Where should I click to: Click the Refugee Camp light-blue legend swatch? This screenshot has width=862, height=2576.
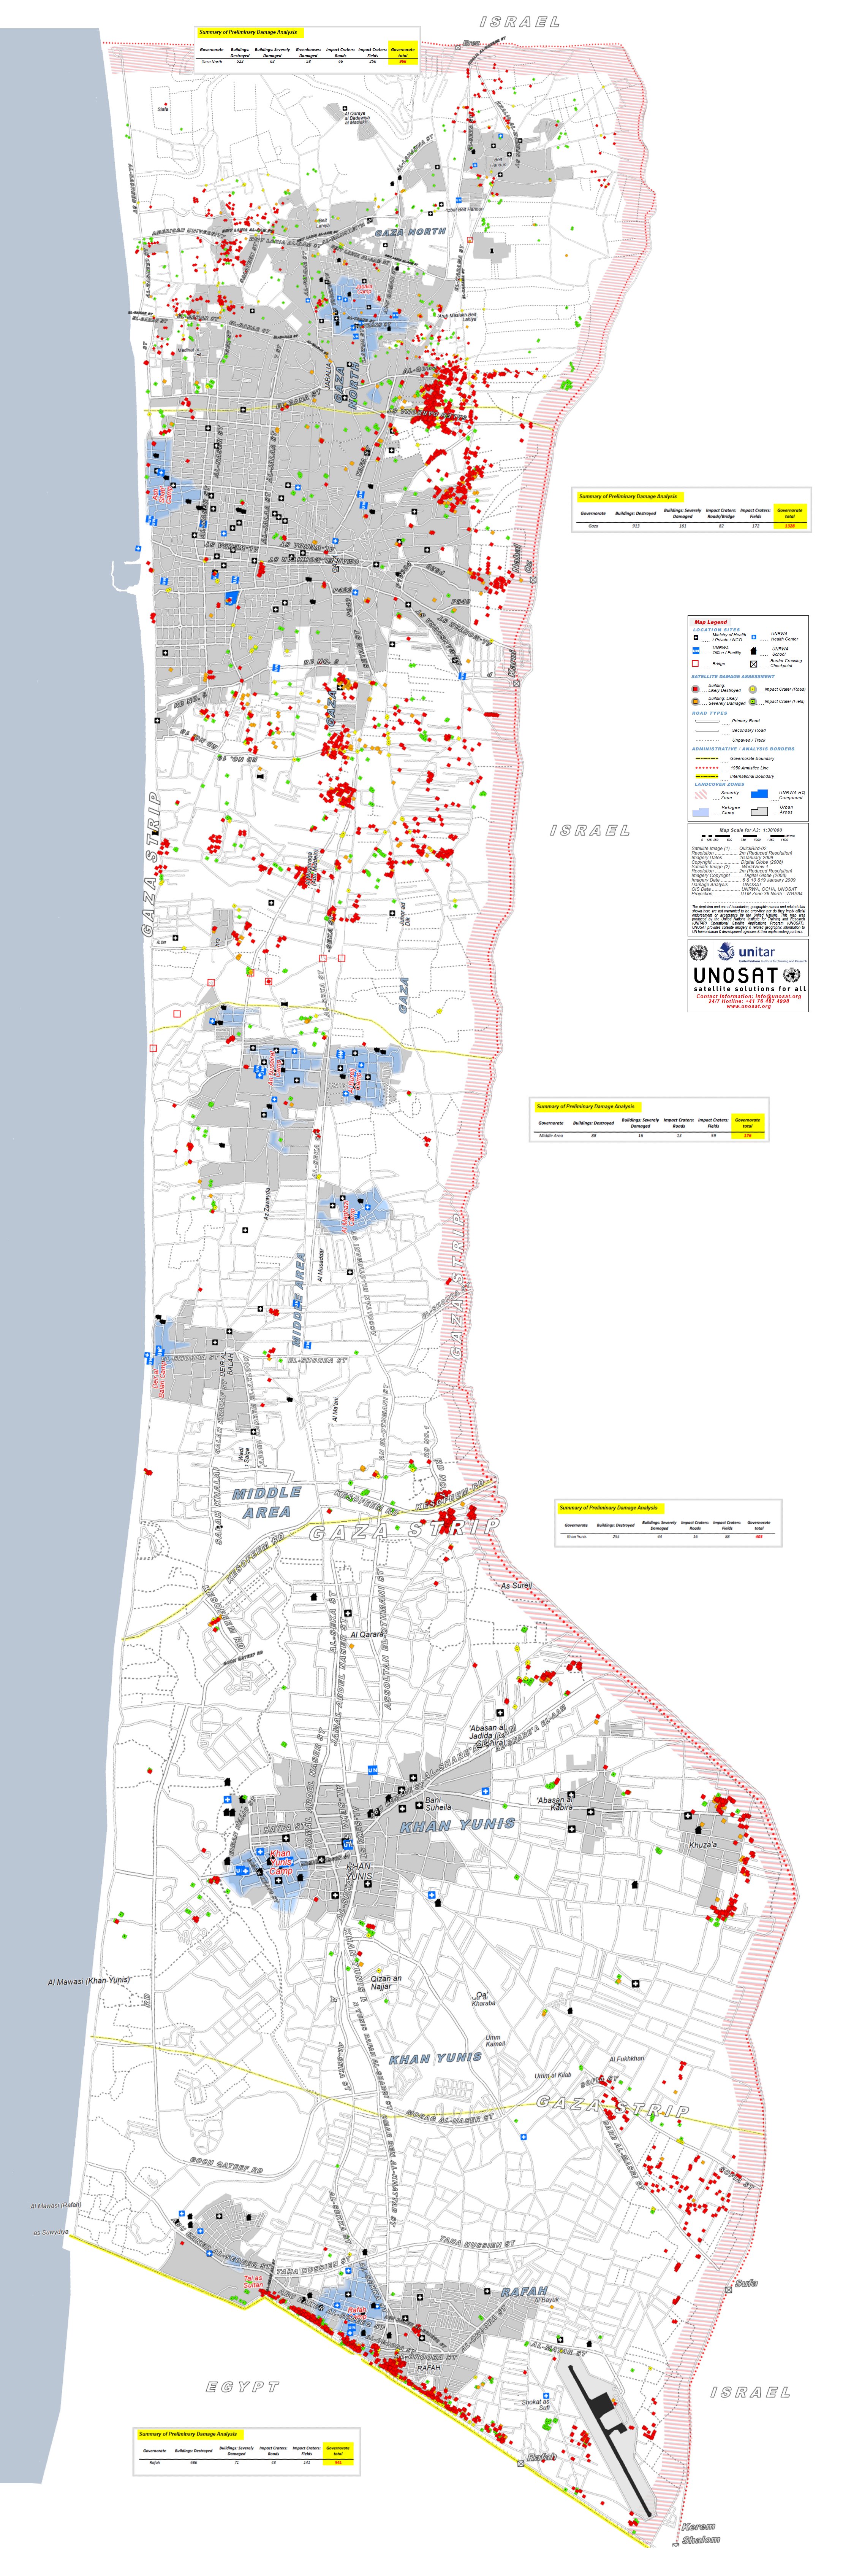click(701, 812)
